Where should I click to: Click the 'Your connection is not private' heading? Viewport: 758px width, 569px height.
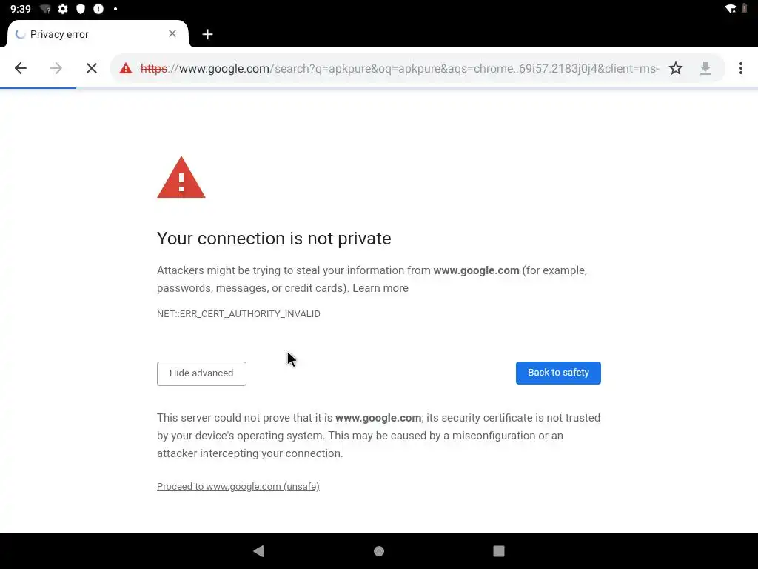[x=274, y=239]
